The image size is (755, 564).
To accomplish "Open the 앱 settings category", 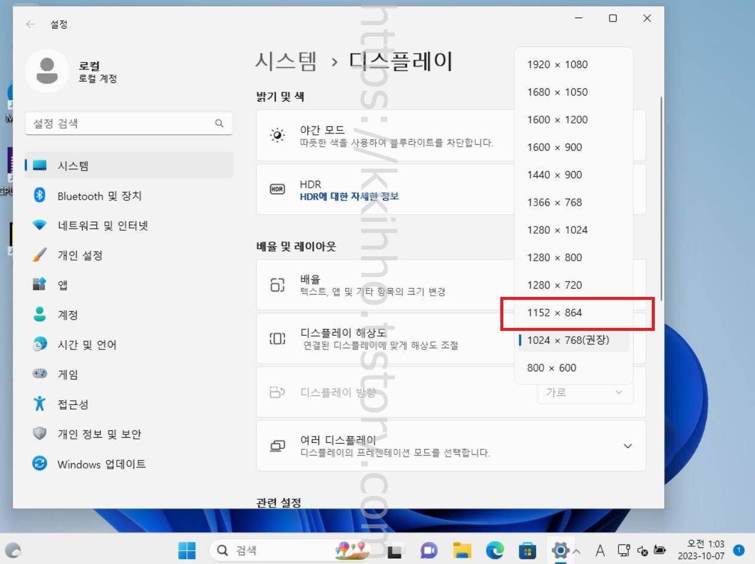I will pos(129,285).
